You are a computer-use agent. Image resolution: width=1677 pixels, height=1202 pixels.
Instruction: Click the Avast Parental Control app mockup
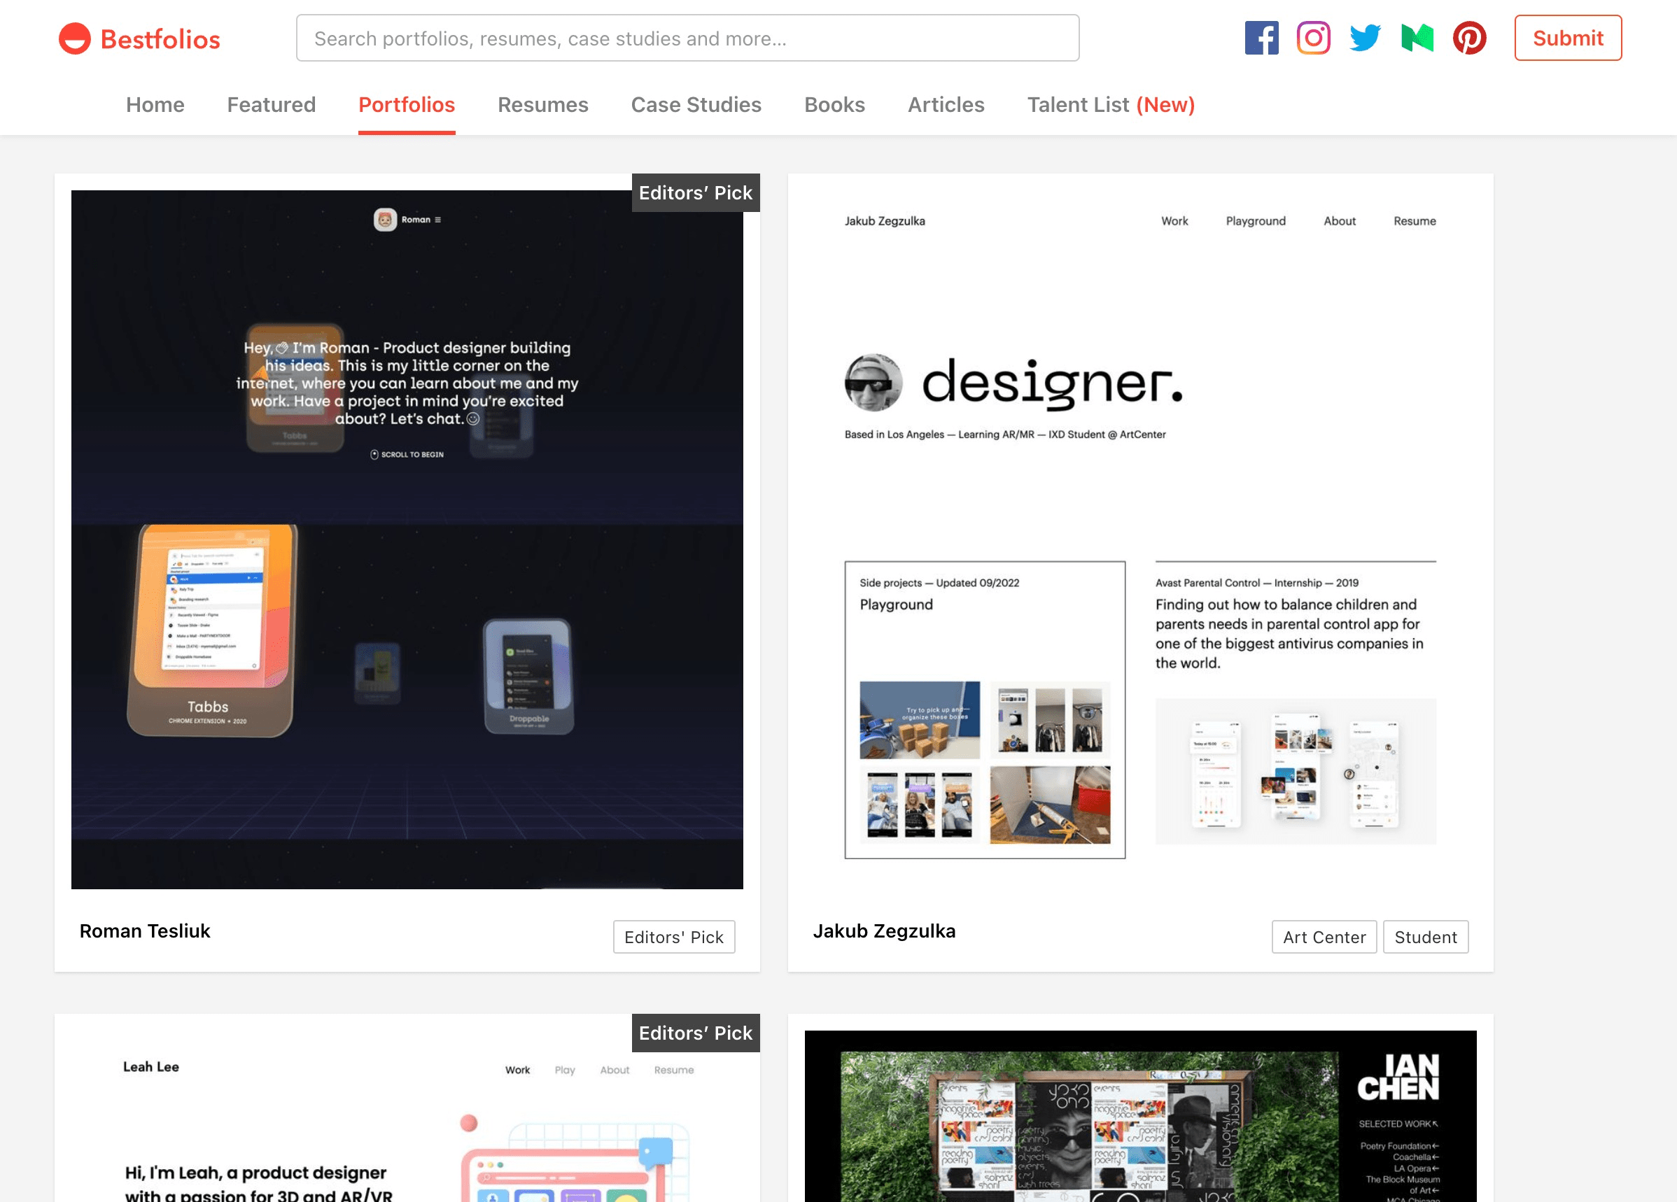1296,771
